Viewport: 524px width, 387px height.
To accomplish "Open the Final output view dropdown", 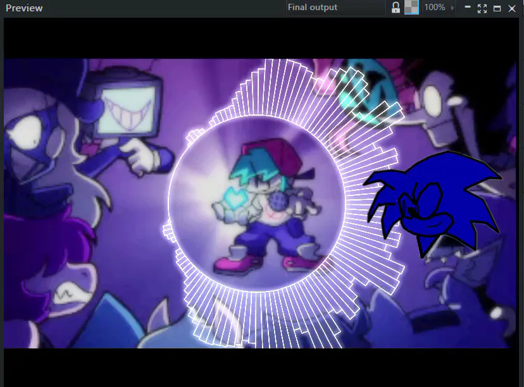I will (x=335, y=8).
